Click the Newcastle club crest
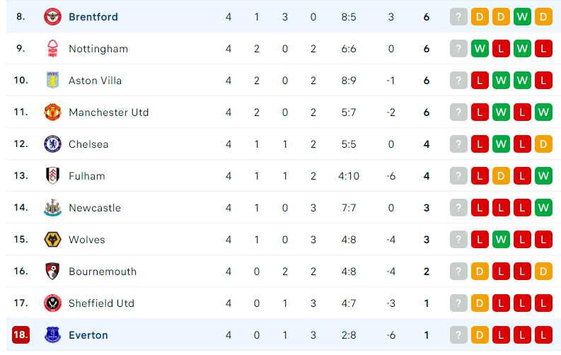 tap(52, 208)
